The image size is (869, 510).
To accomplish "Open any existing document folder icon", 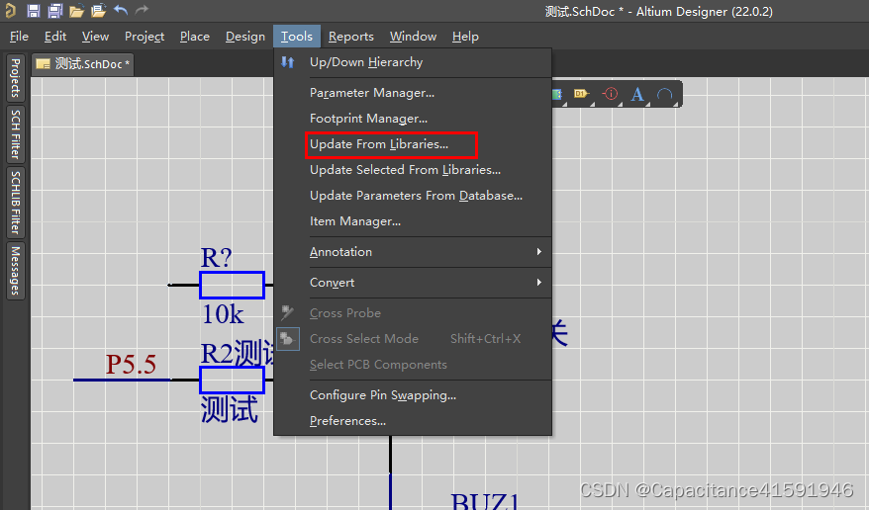I will pyautogui.click(x=76, y=11).
